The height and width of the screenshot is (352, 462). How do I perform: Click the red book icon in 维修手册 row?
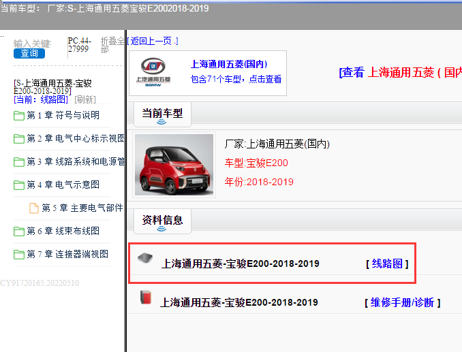(146, 297)
